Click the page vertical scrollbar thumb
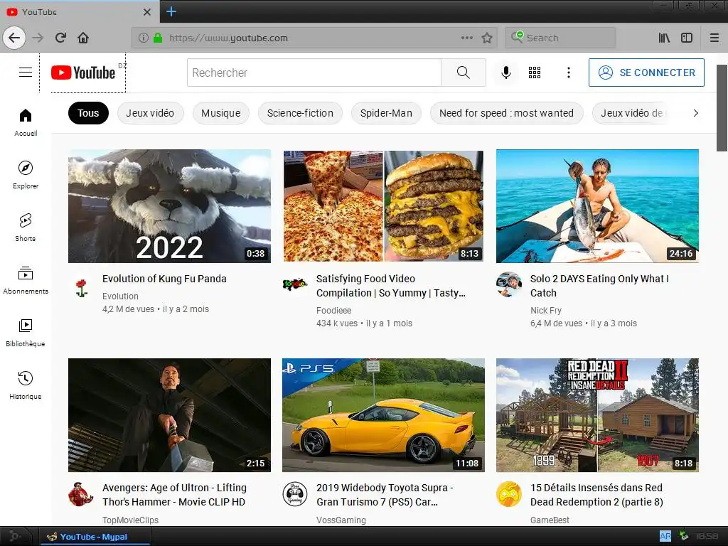Viewport: 728px width, 546px height. [722, 108]
